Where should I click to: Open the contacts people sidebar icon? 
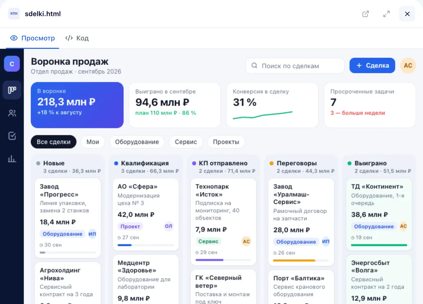(x=12, y=113)
